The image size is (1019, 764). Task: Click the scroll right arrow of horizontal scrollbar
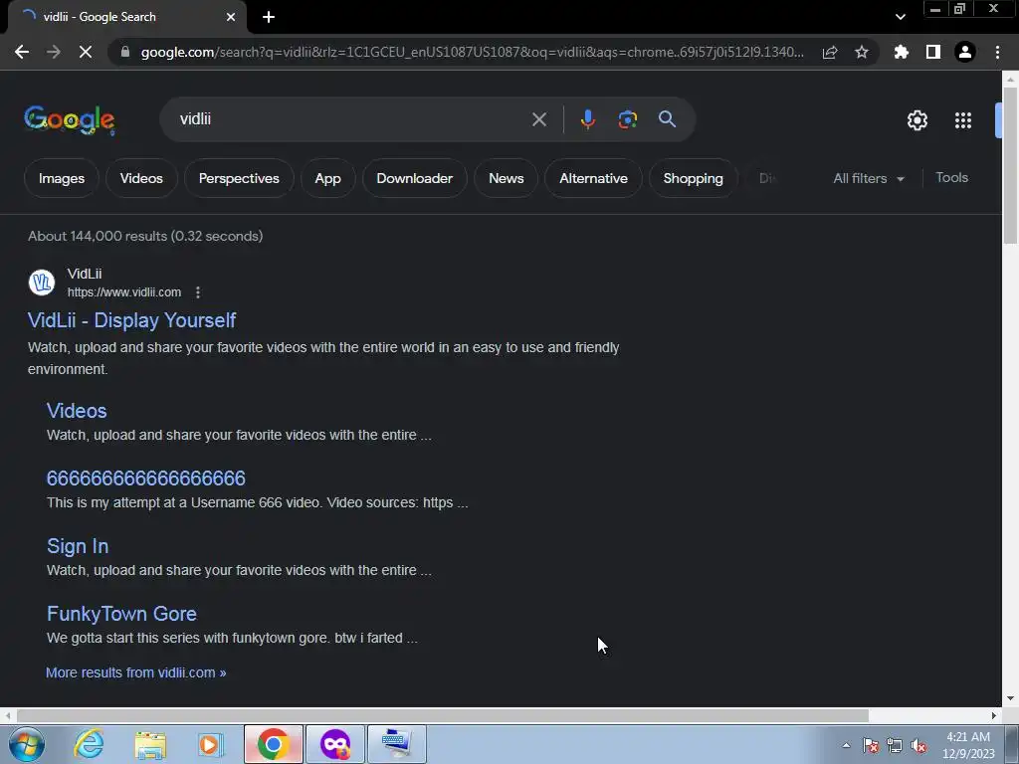[994, 715]
